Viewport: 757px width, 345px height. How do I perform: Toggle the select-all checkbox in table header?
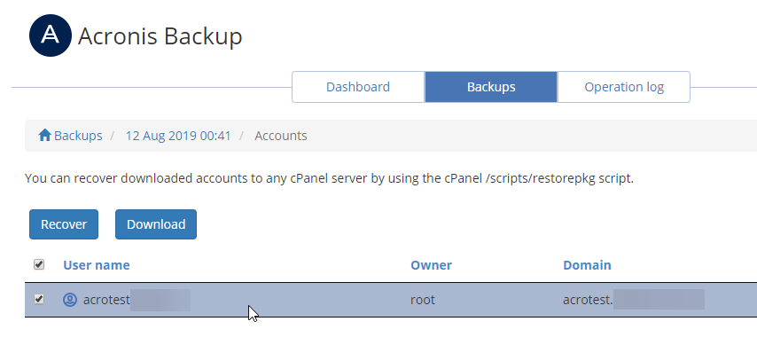click(x=39, y=264)
